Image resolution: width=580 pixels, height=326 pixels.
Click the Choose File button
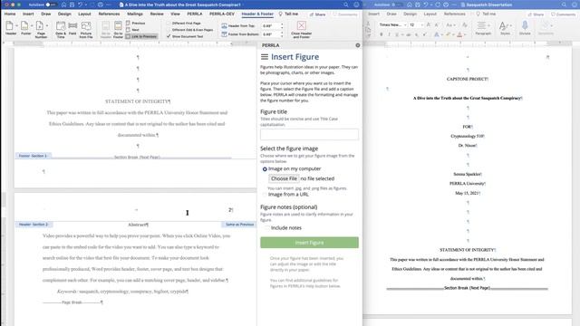click(x=284, y=178)
